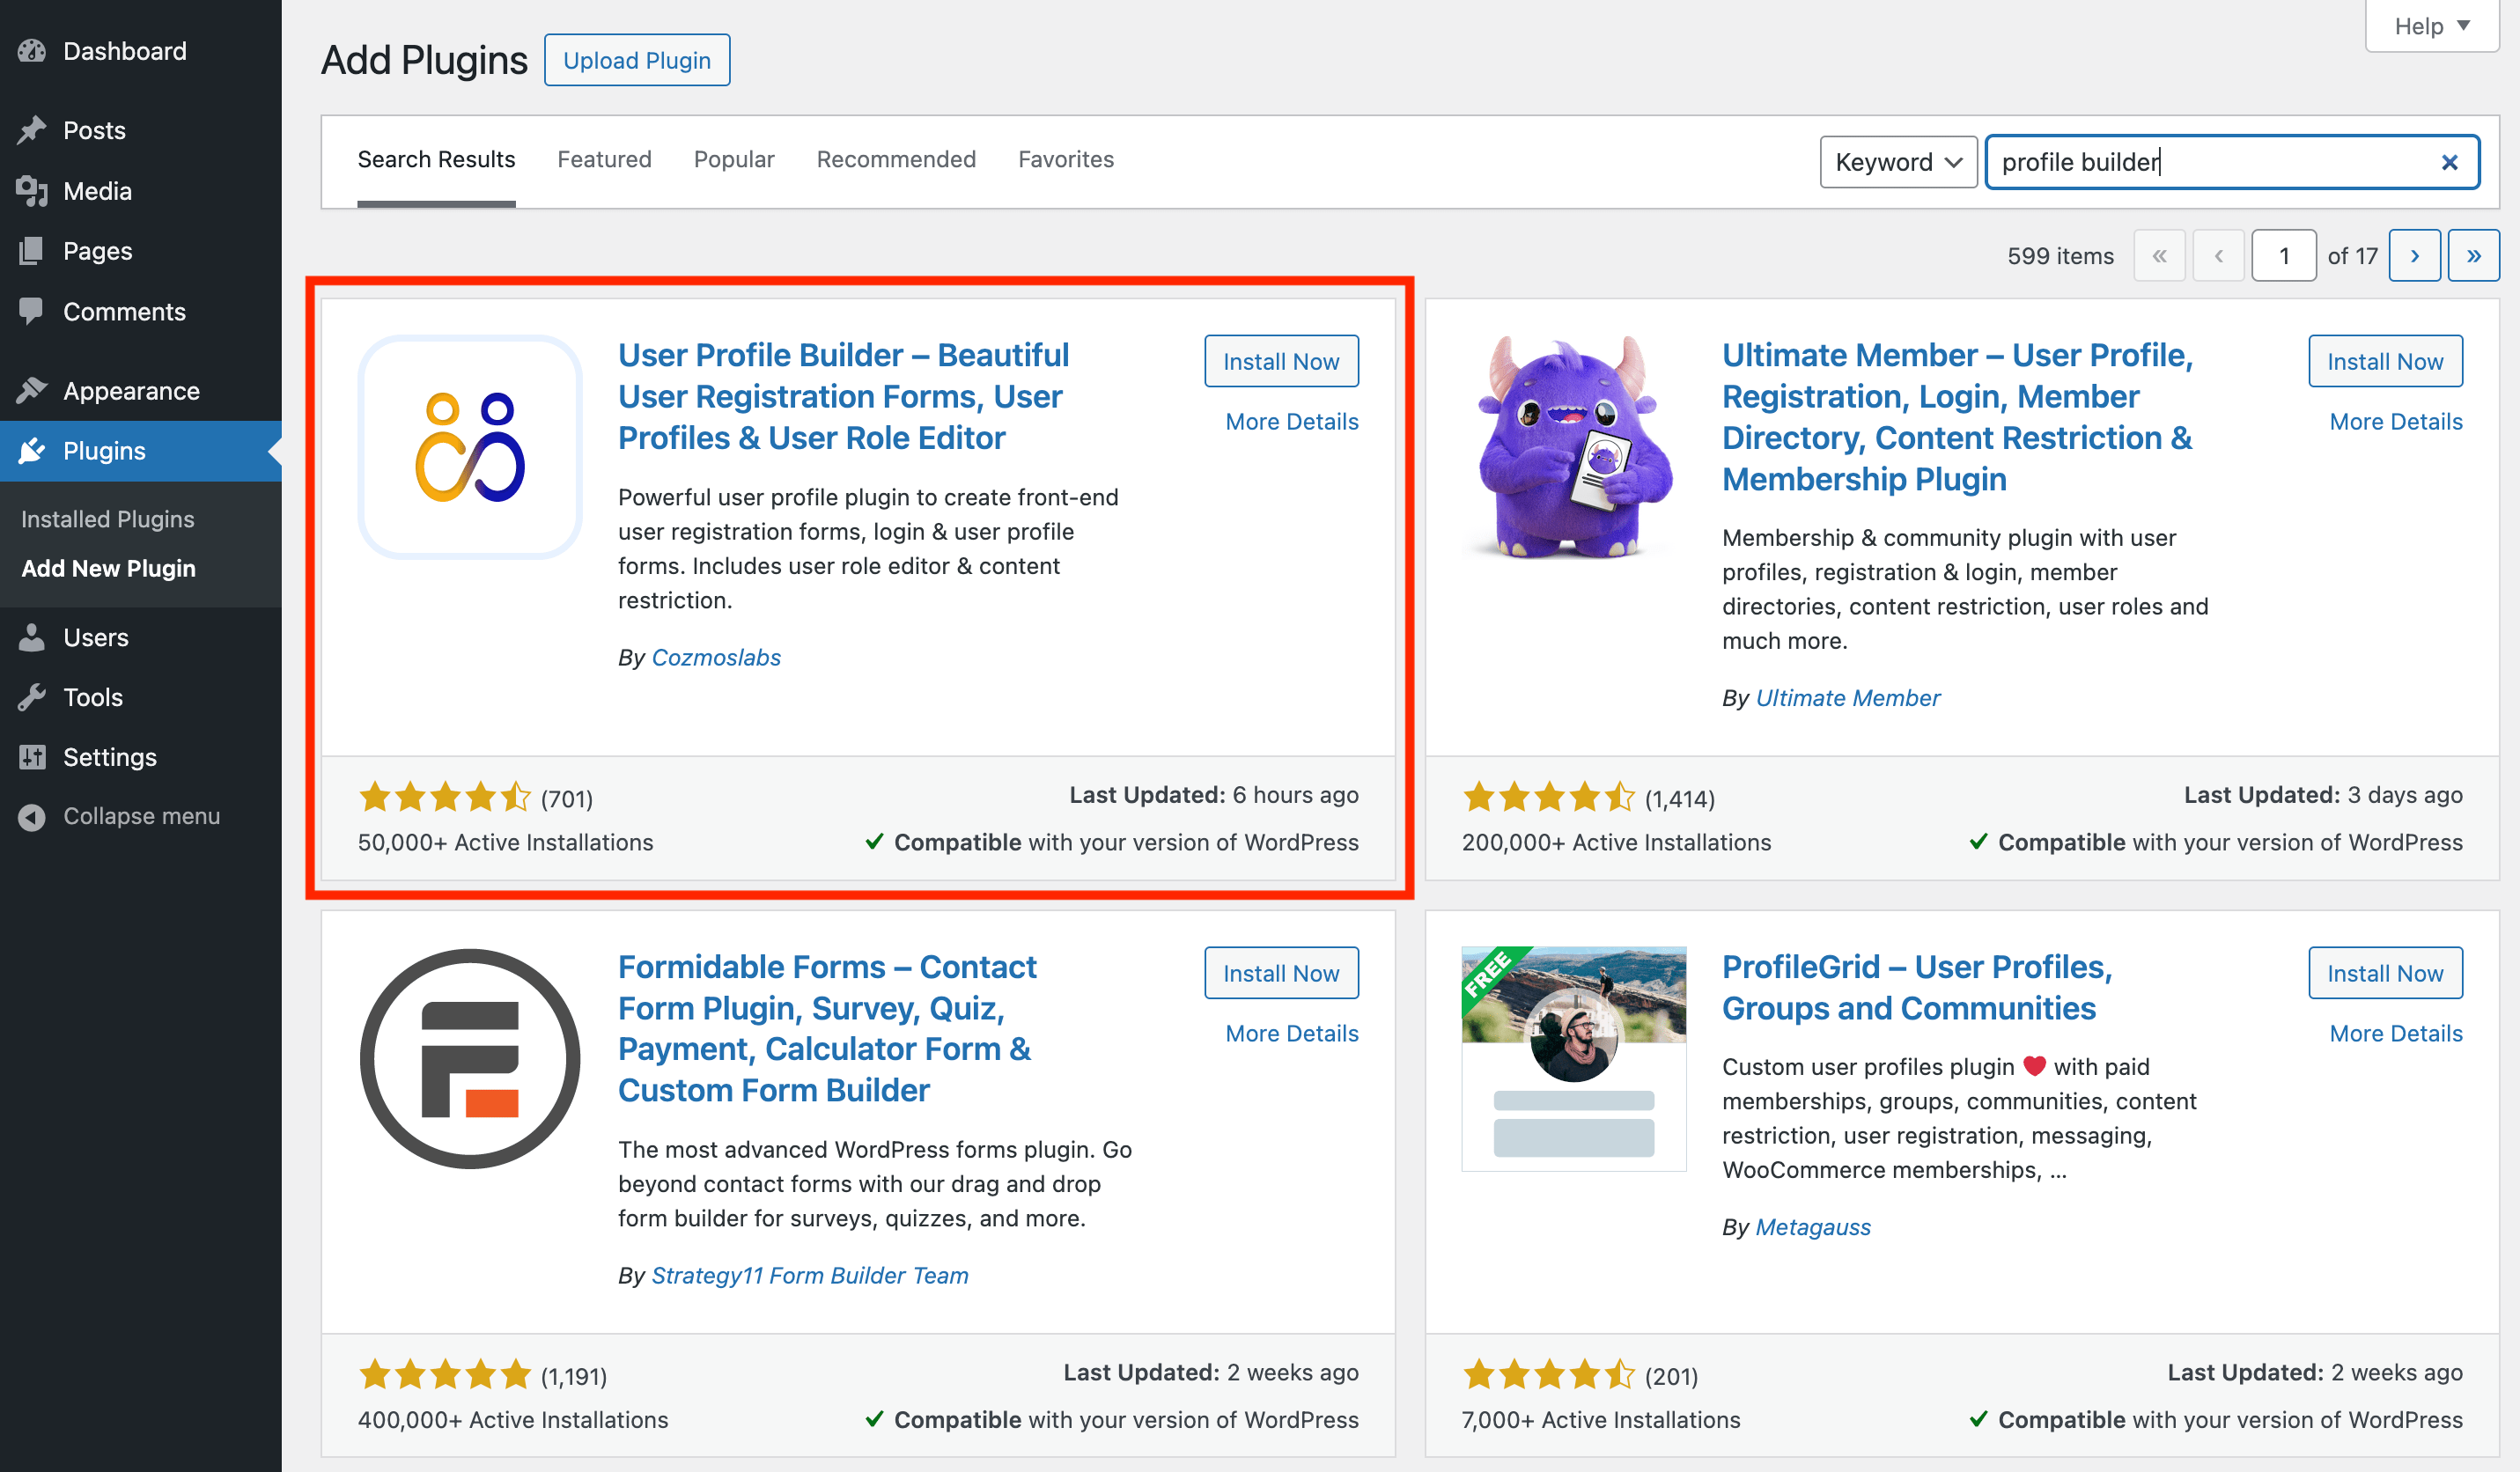Visit the Cozmoslabs author link
This screenshot has height=1472, width=2520.
(x=716, y=657)
